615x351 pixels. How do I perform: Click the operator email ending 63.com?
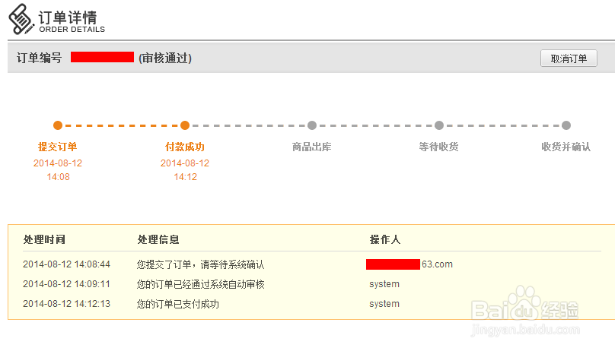[x=409, y=264]
